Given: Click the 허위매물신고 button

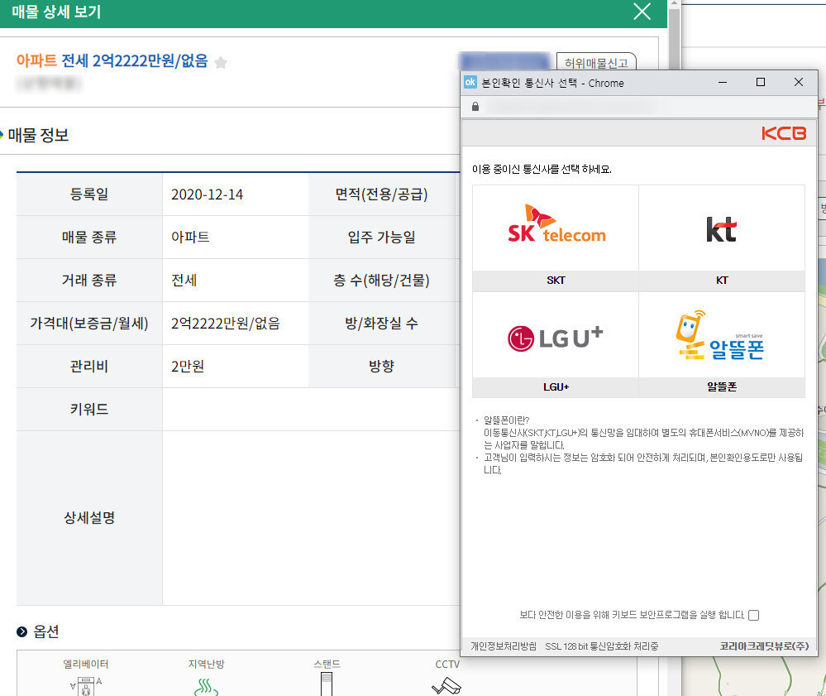Looking at the screenshot, I should coord(596,63).
